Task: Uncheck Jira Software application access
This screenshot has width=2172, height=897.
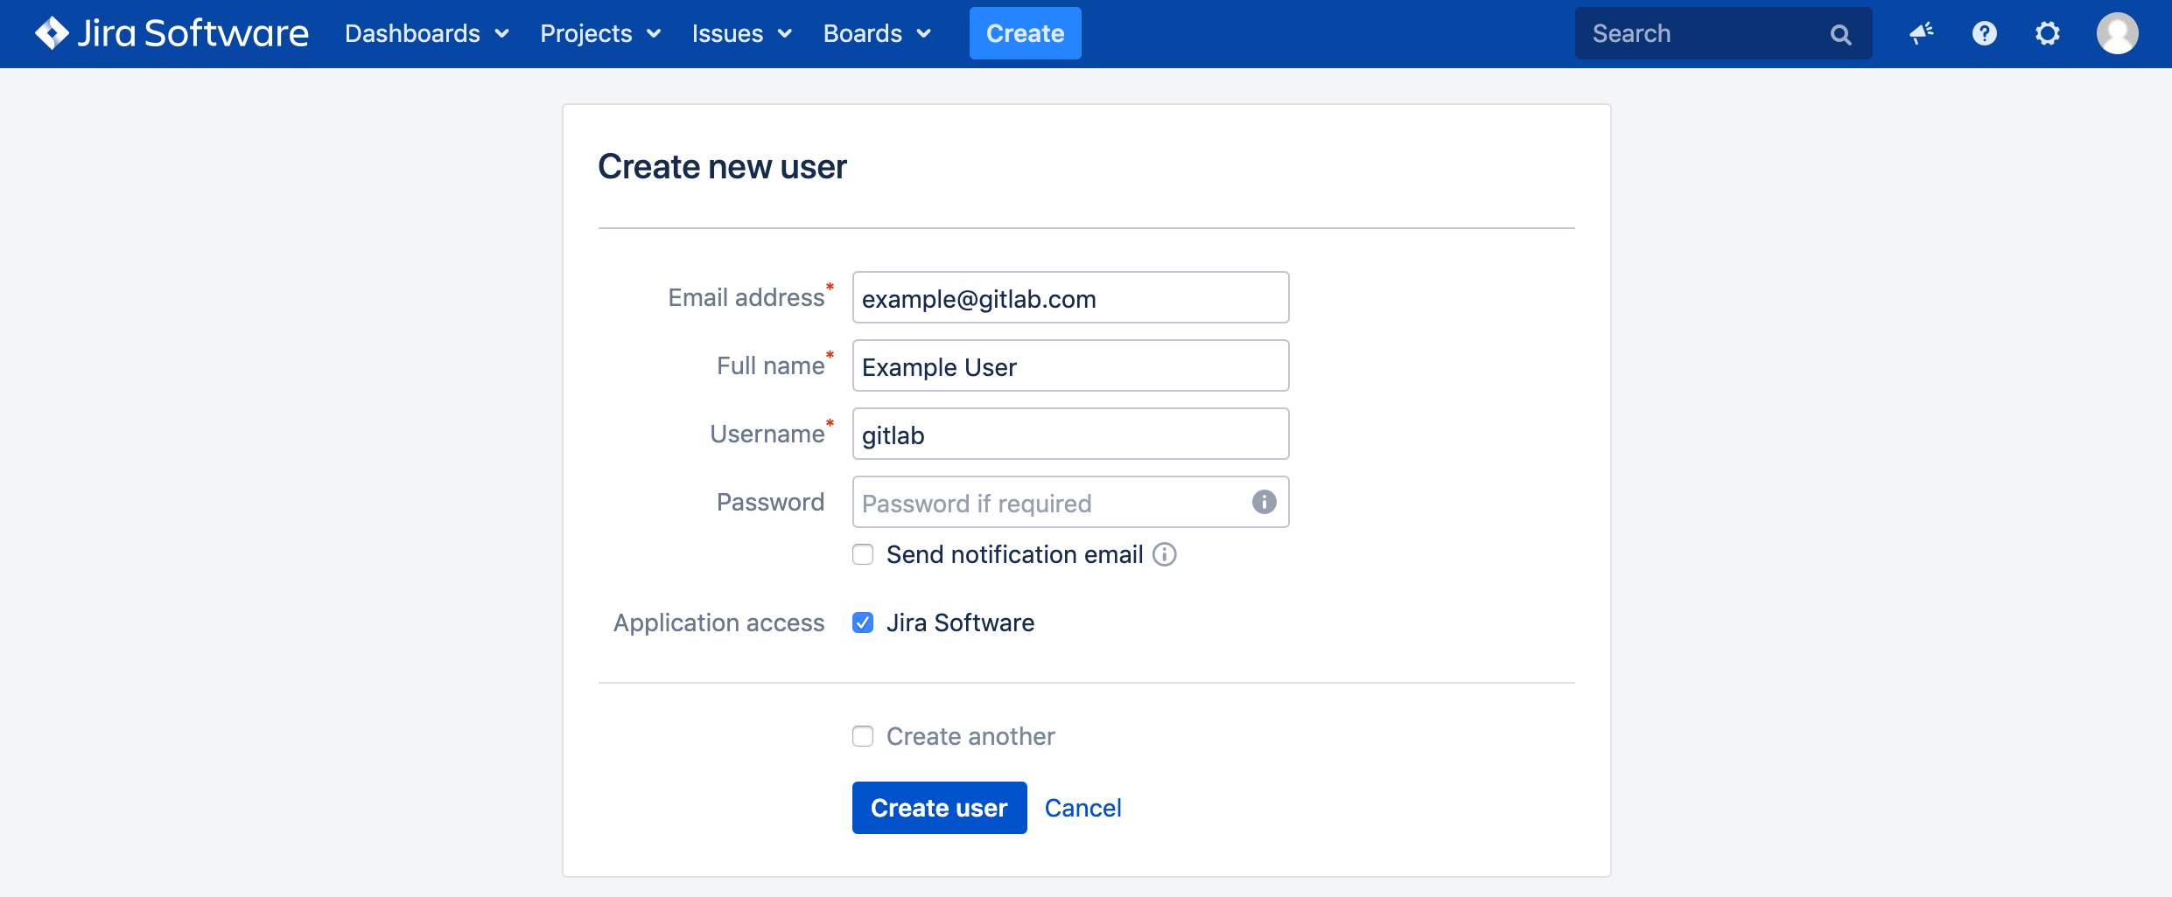Action: coord(863,622)
